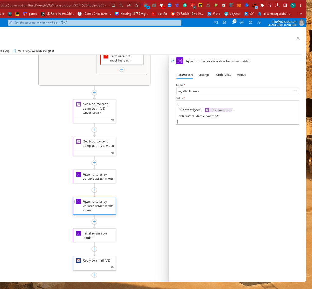This screenshot has height=289, width=312.
Task: Open Azure notifications bell
Action: coord(233,23)
